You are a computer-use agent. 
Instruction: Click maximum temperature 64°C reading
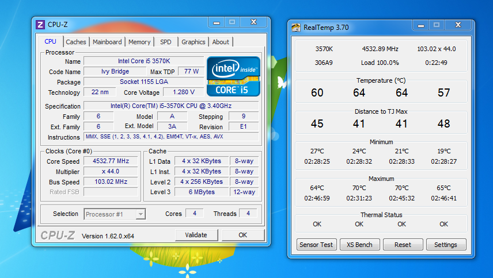317,188
